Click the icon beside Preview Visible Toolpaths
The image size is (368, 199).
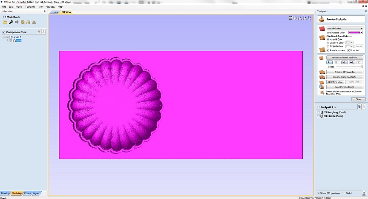(322, 77)
